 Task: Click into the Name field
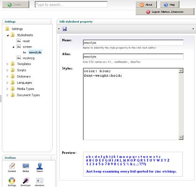[133, 42]
